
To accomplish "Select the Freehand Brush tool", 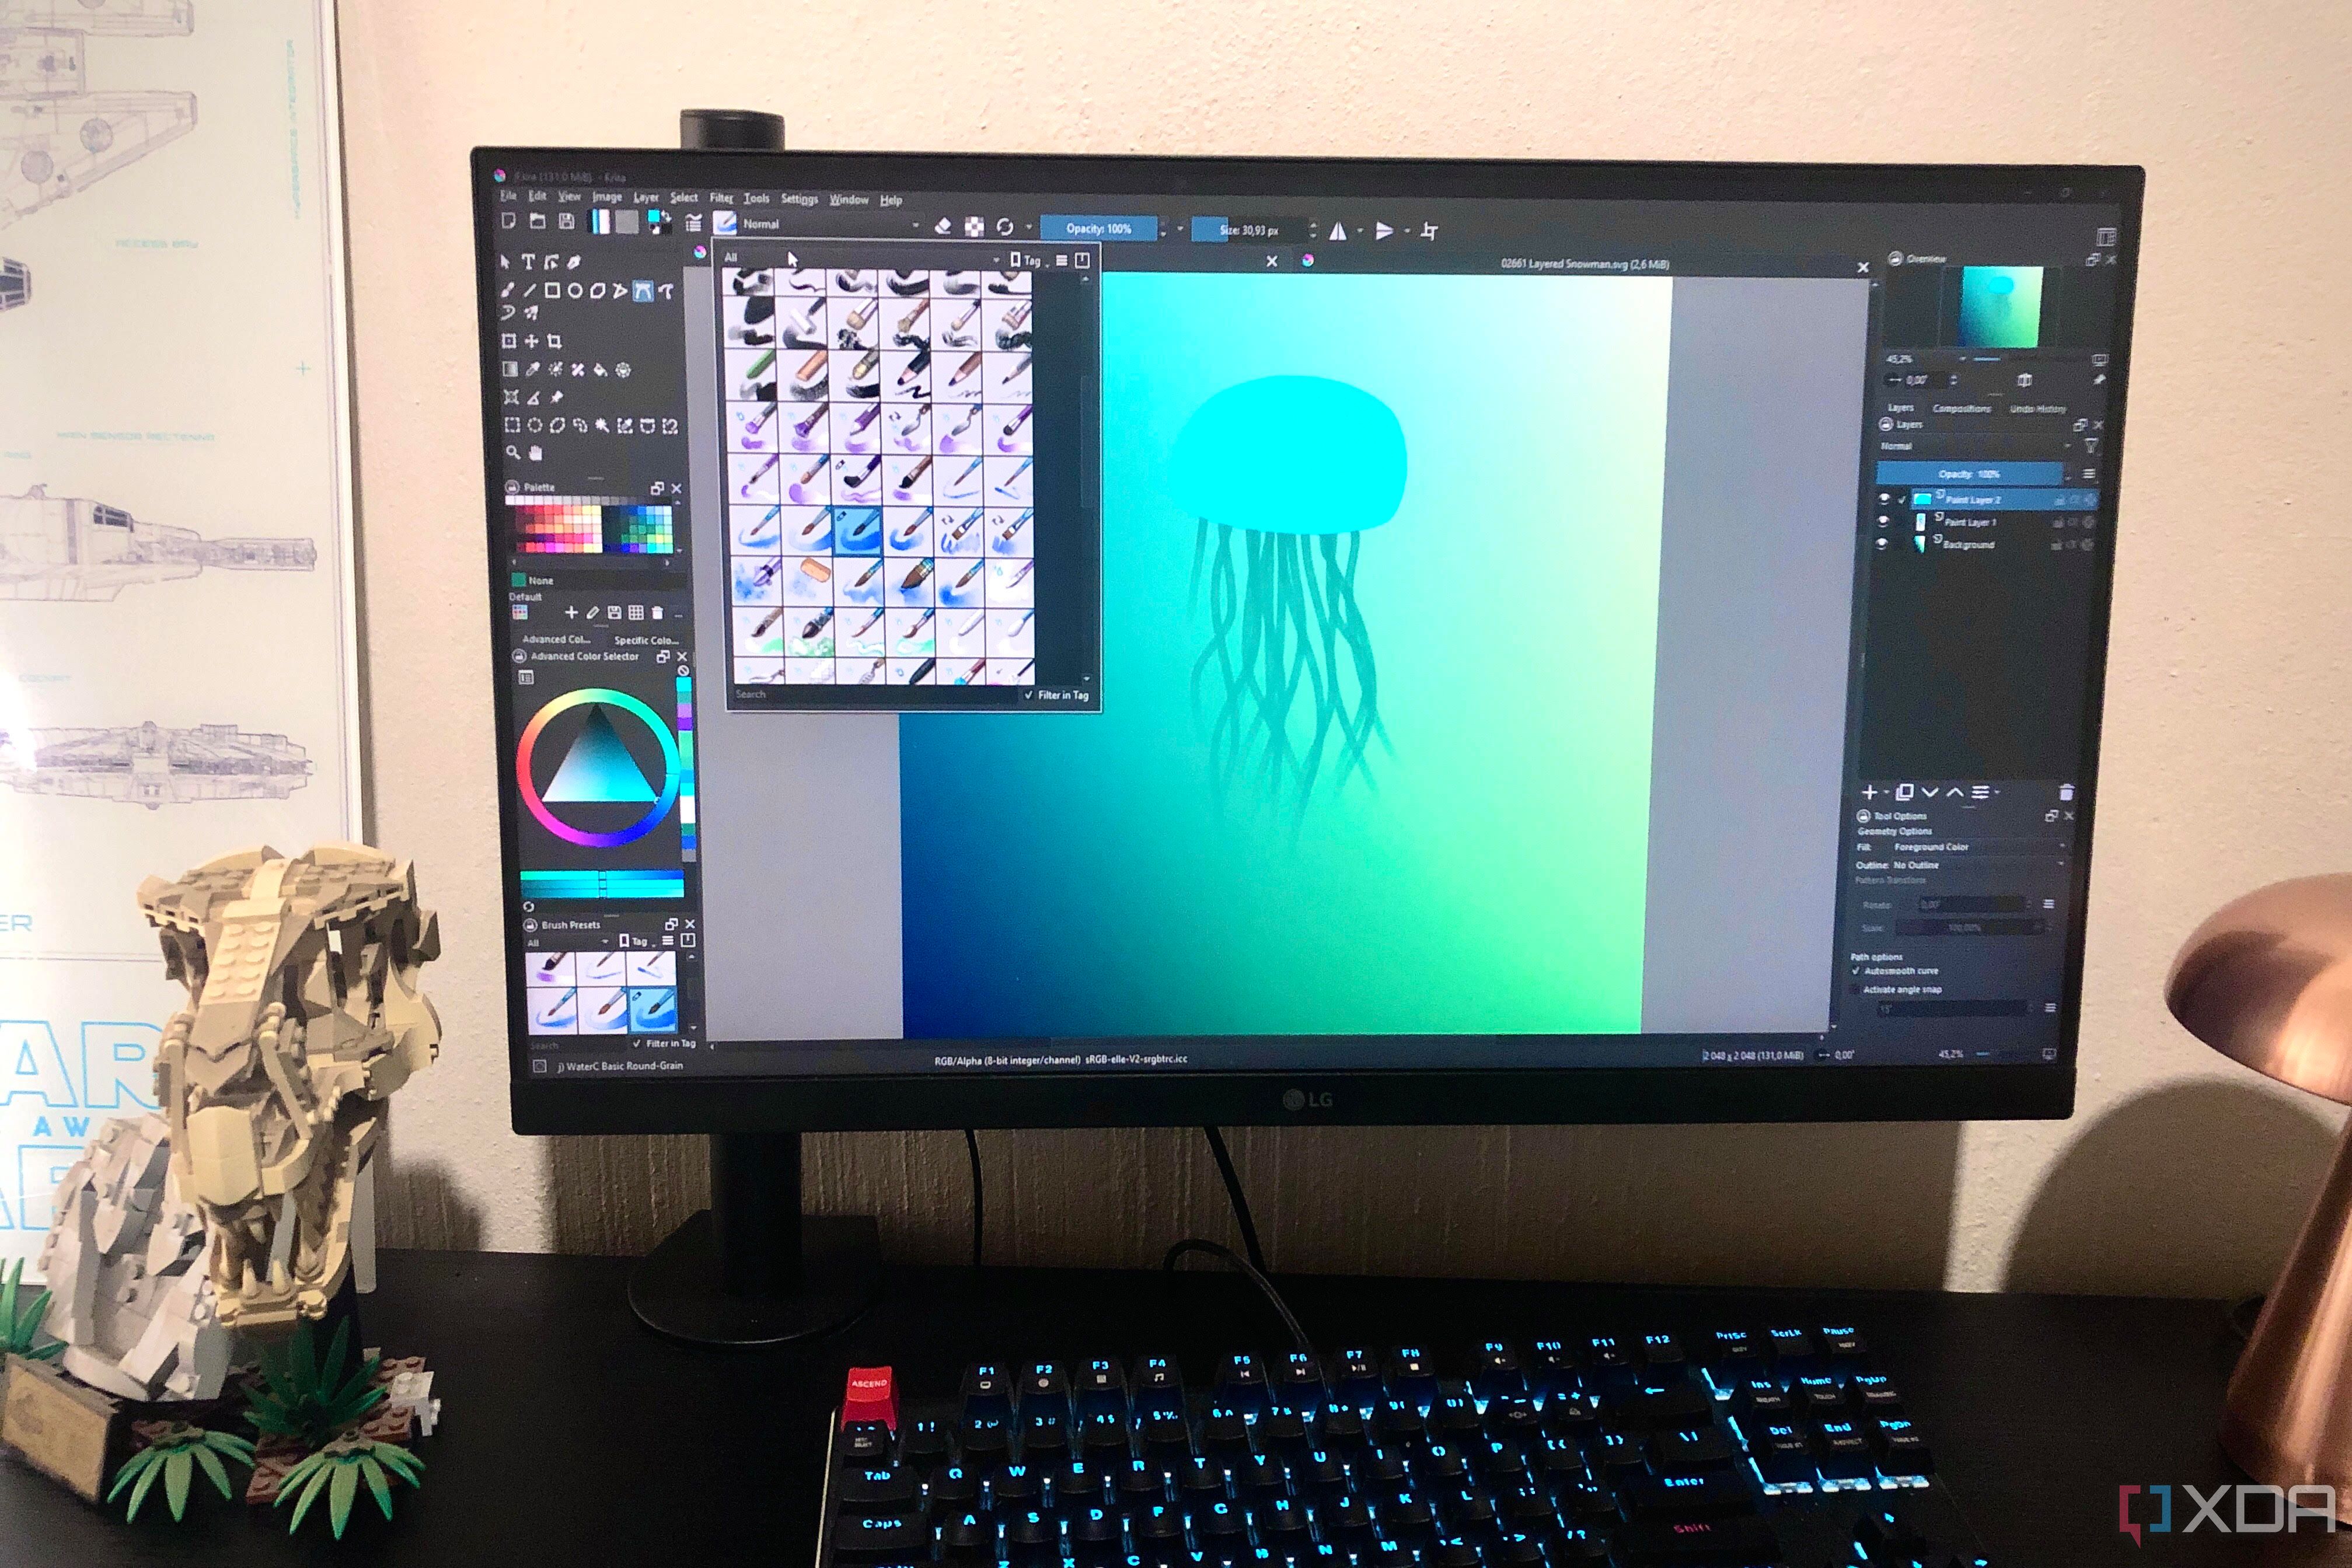I will click(x=506, y=291).
